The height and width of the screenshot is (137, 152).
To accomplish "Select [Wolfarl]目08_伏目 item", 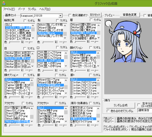I will pyautogui.click(x=18, y=67).
